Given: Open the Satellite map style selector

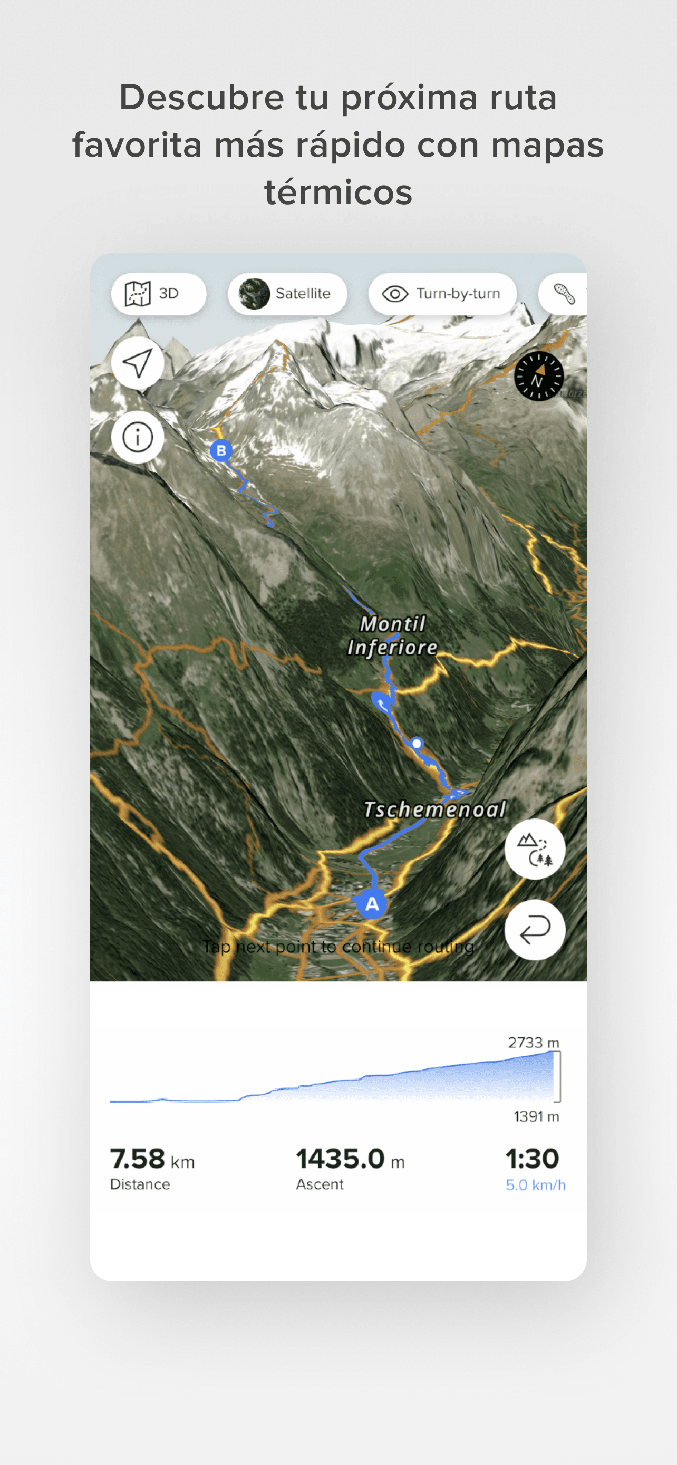Looking at the screenshot, I should (288, 293).
